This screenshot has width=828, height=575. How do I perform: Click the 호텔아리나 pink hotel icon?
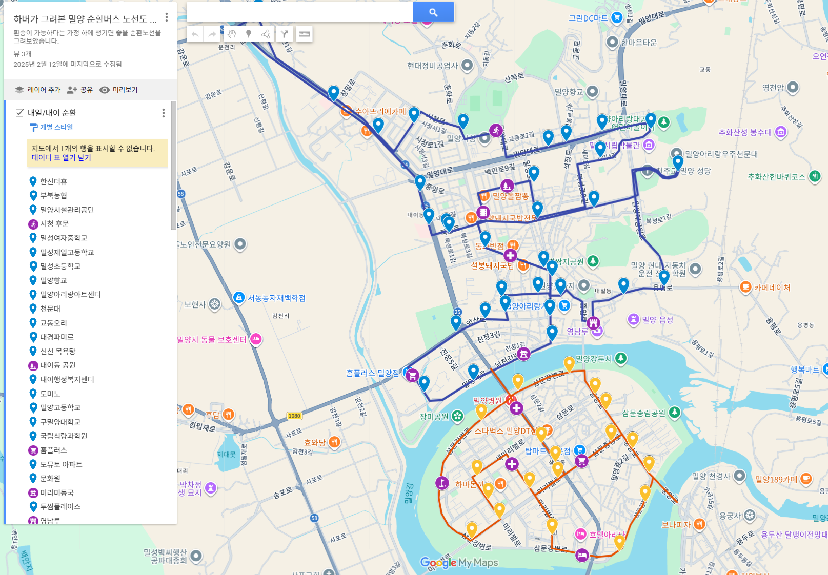580,535
